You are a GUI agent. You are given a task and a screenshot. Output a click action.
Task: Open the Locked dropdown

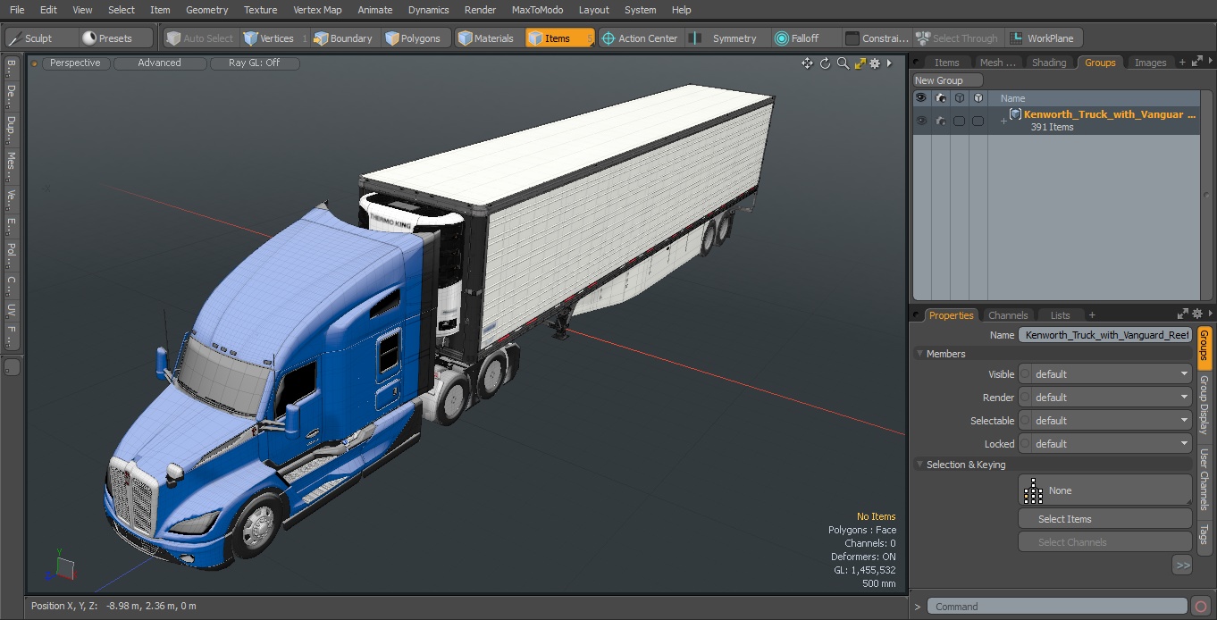coord(1105,444)
